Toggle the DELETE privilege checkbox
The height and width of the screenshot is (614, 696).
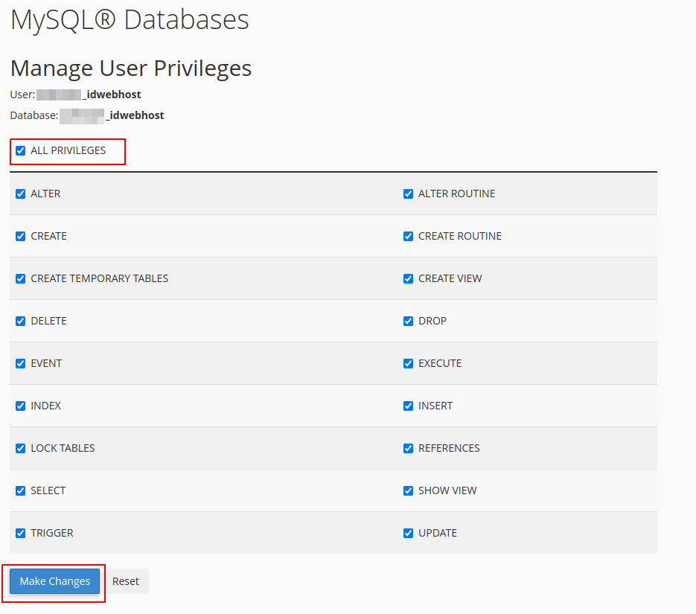click(x=20, y=322)
